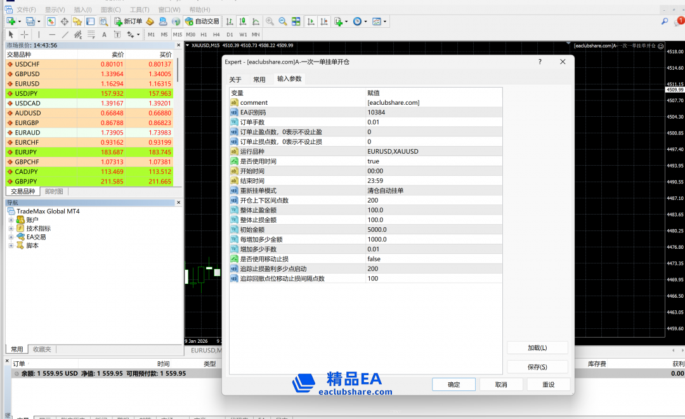Open the 文件(F) menu
Viewport: 685px width, 419px height.
point(26,10)
